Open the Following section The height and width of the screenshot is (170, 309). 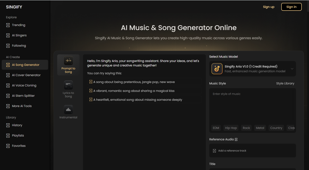[x=19, y=46]
